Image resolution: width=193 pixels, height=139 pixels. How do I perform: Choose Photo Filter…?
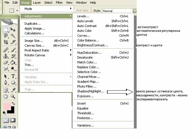[x=103, y=86]
